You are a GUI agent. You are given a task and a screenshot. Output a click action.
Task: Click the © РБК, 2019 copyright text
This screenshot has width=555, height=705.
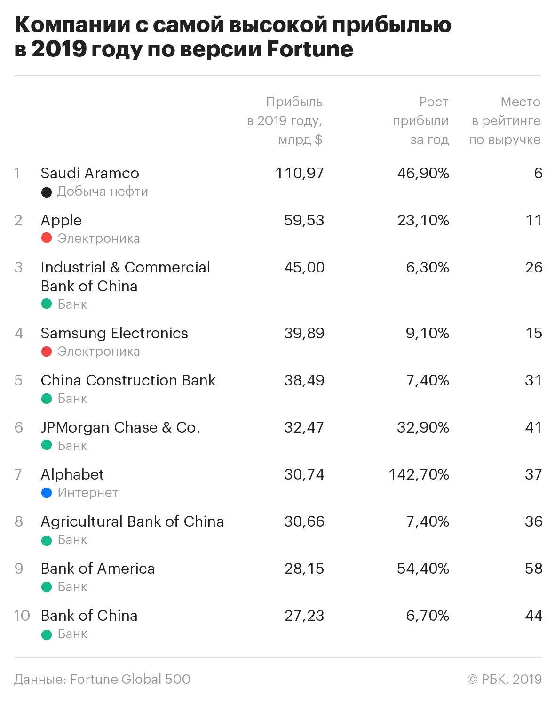[505, 679]
